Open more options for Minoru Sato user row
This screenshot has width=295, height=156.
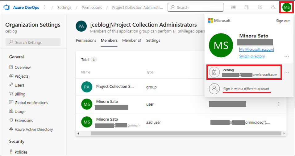coord(279,104)
